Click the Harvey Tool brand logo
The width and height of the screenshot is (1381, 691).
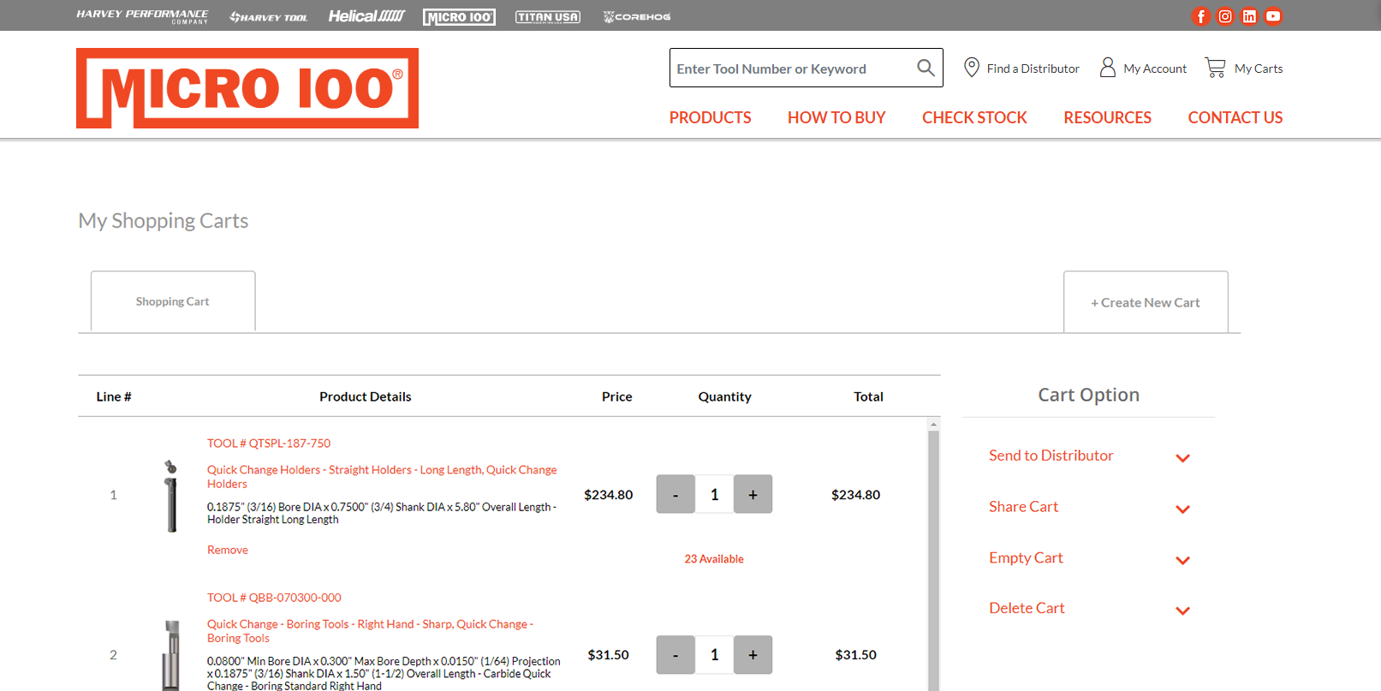[268, 17]
